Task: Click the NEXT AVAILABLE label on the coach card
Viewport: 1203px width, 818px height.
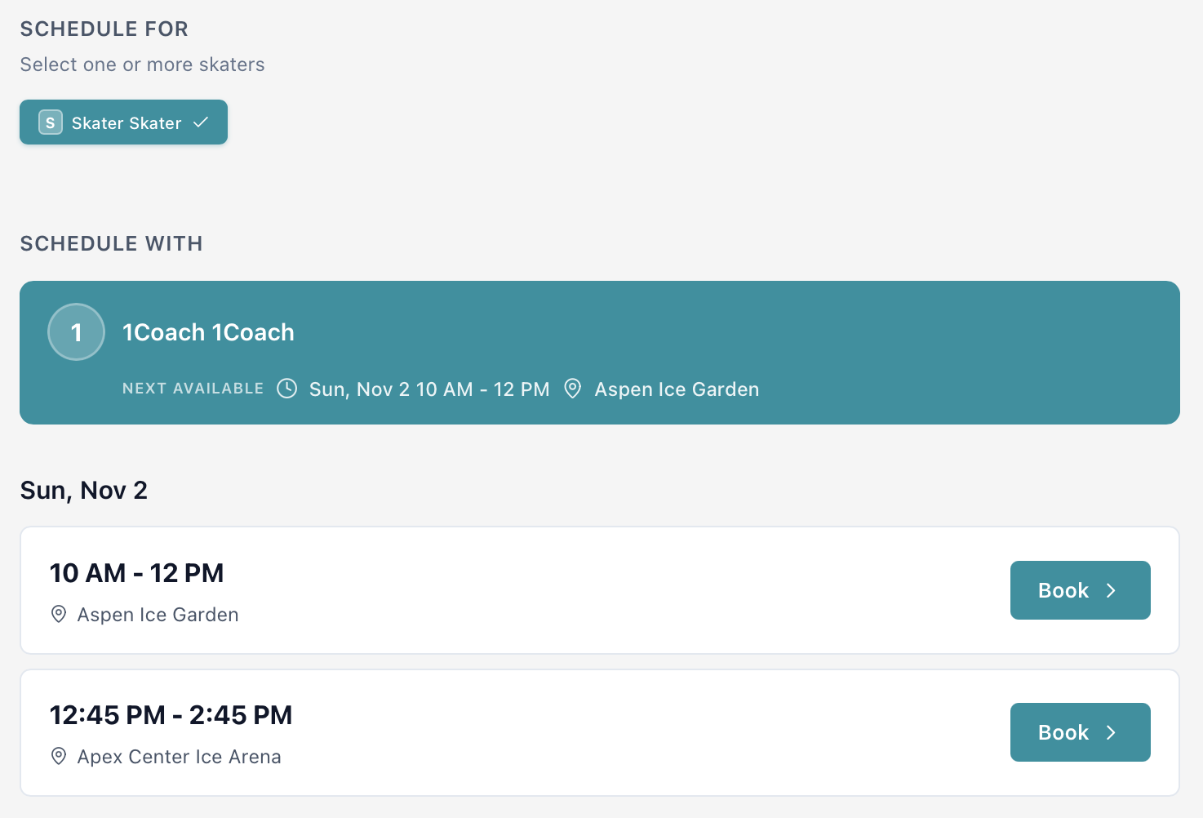Action: click(193, 389)
